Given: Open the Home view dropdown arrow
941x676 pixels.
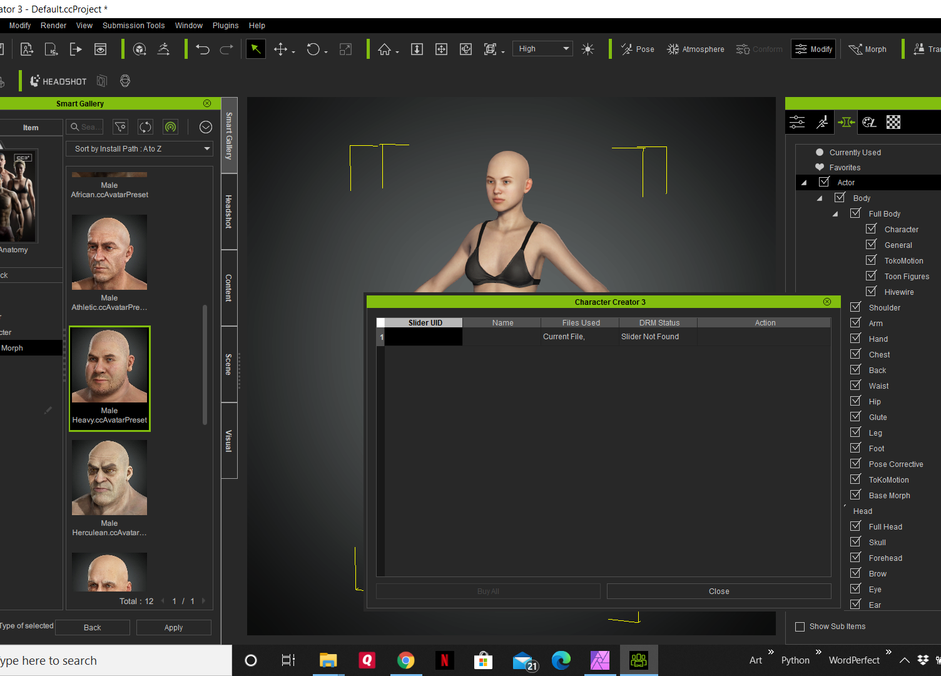Looking at the screenshot, I should [397, 53].
